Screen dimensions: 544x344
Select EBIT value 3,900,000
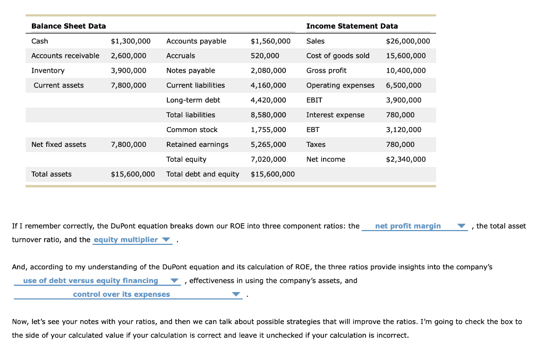pyautogui.click(x=404, y=100)
